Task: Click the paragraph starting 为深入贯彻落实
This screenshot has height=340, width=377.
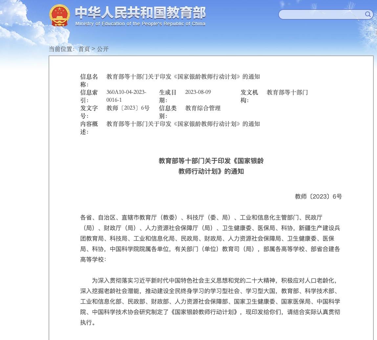Action: (x=210, y=301)
